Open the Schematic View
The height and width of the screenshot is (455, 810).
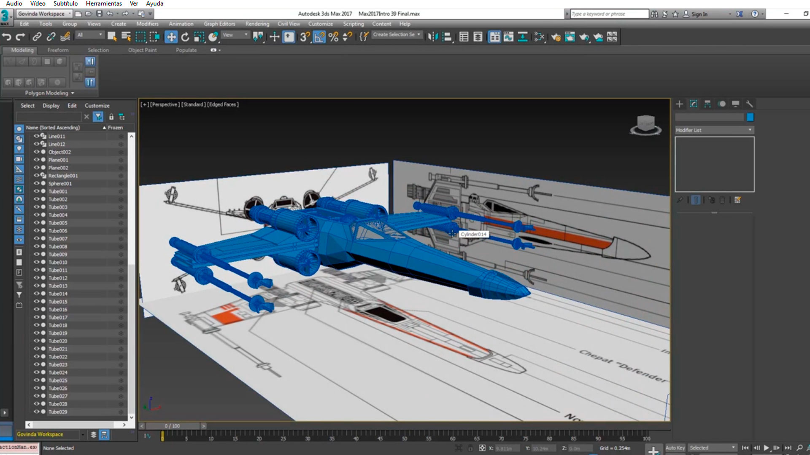point(523,37)
